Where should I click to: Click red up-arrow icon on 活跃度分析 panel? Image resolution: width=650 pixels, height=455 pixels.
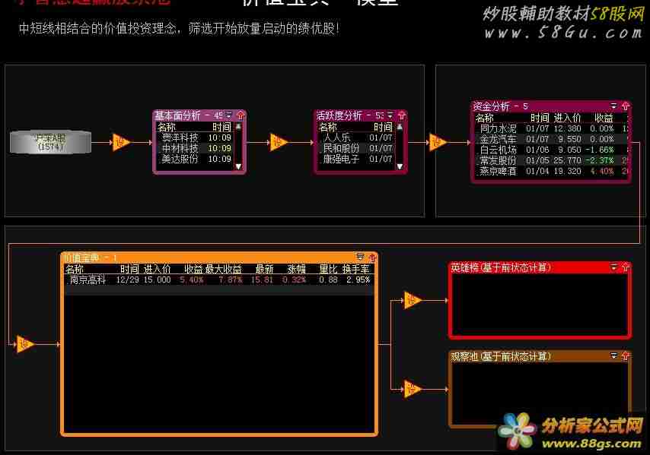pyautogui.click(x=401, y=115)
